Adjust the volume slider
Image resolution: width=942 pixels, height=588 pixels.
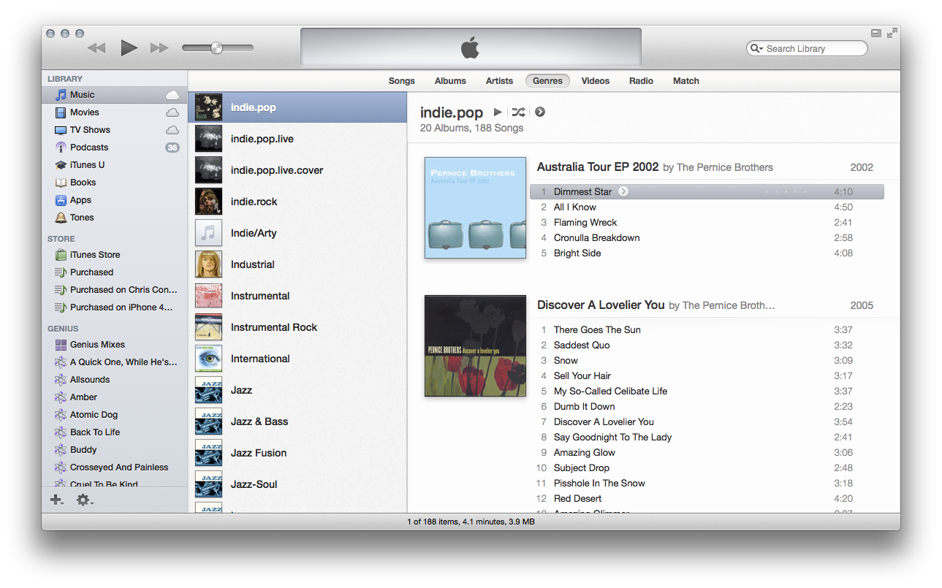click(x=218, y=48)
